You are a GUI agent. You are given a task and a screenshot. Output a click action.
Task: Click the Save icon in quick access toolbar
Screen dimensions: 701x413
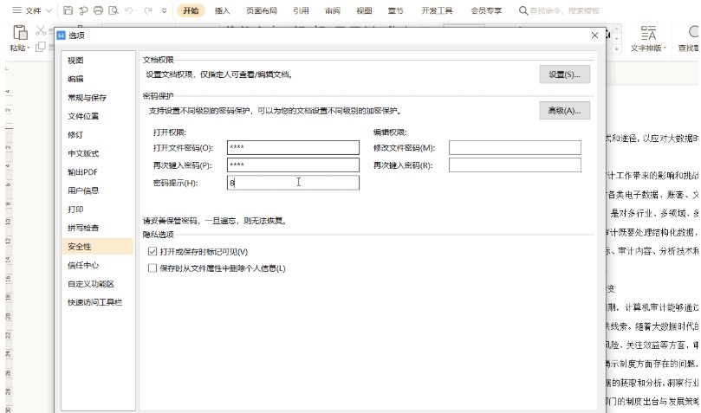[x=68, y=10]
